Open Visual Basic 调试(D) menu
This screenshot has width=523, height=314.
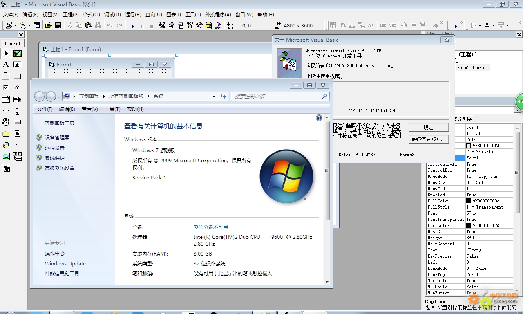(x=112, y=15)
